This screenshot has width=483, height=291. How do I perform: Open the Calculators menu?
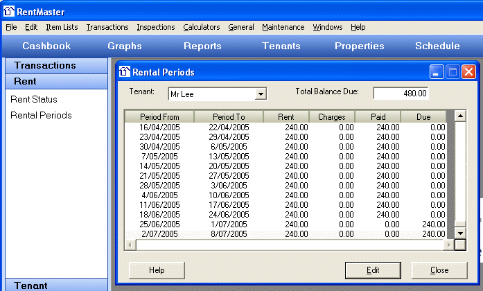(201, 27)
